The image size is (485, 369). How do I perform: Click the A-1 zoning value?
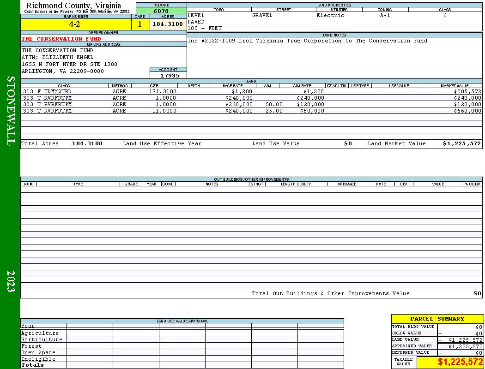pyautogui.click(x=385, y=15)
